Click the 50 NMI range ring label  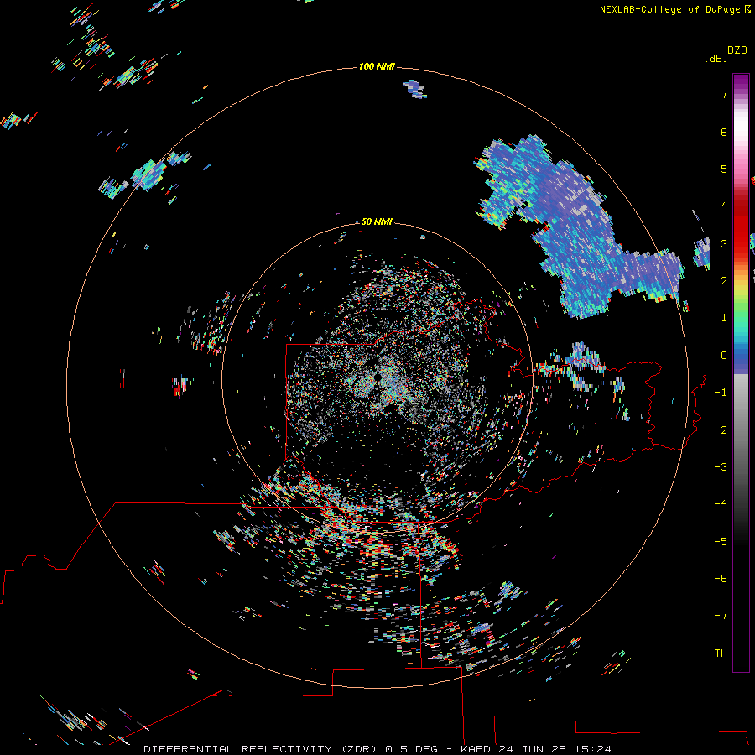(x=377, y=221)
